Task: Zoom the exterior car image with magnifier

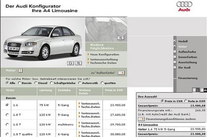Action: pyautogui.click(x=78, y=63)
